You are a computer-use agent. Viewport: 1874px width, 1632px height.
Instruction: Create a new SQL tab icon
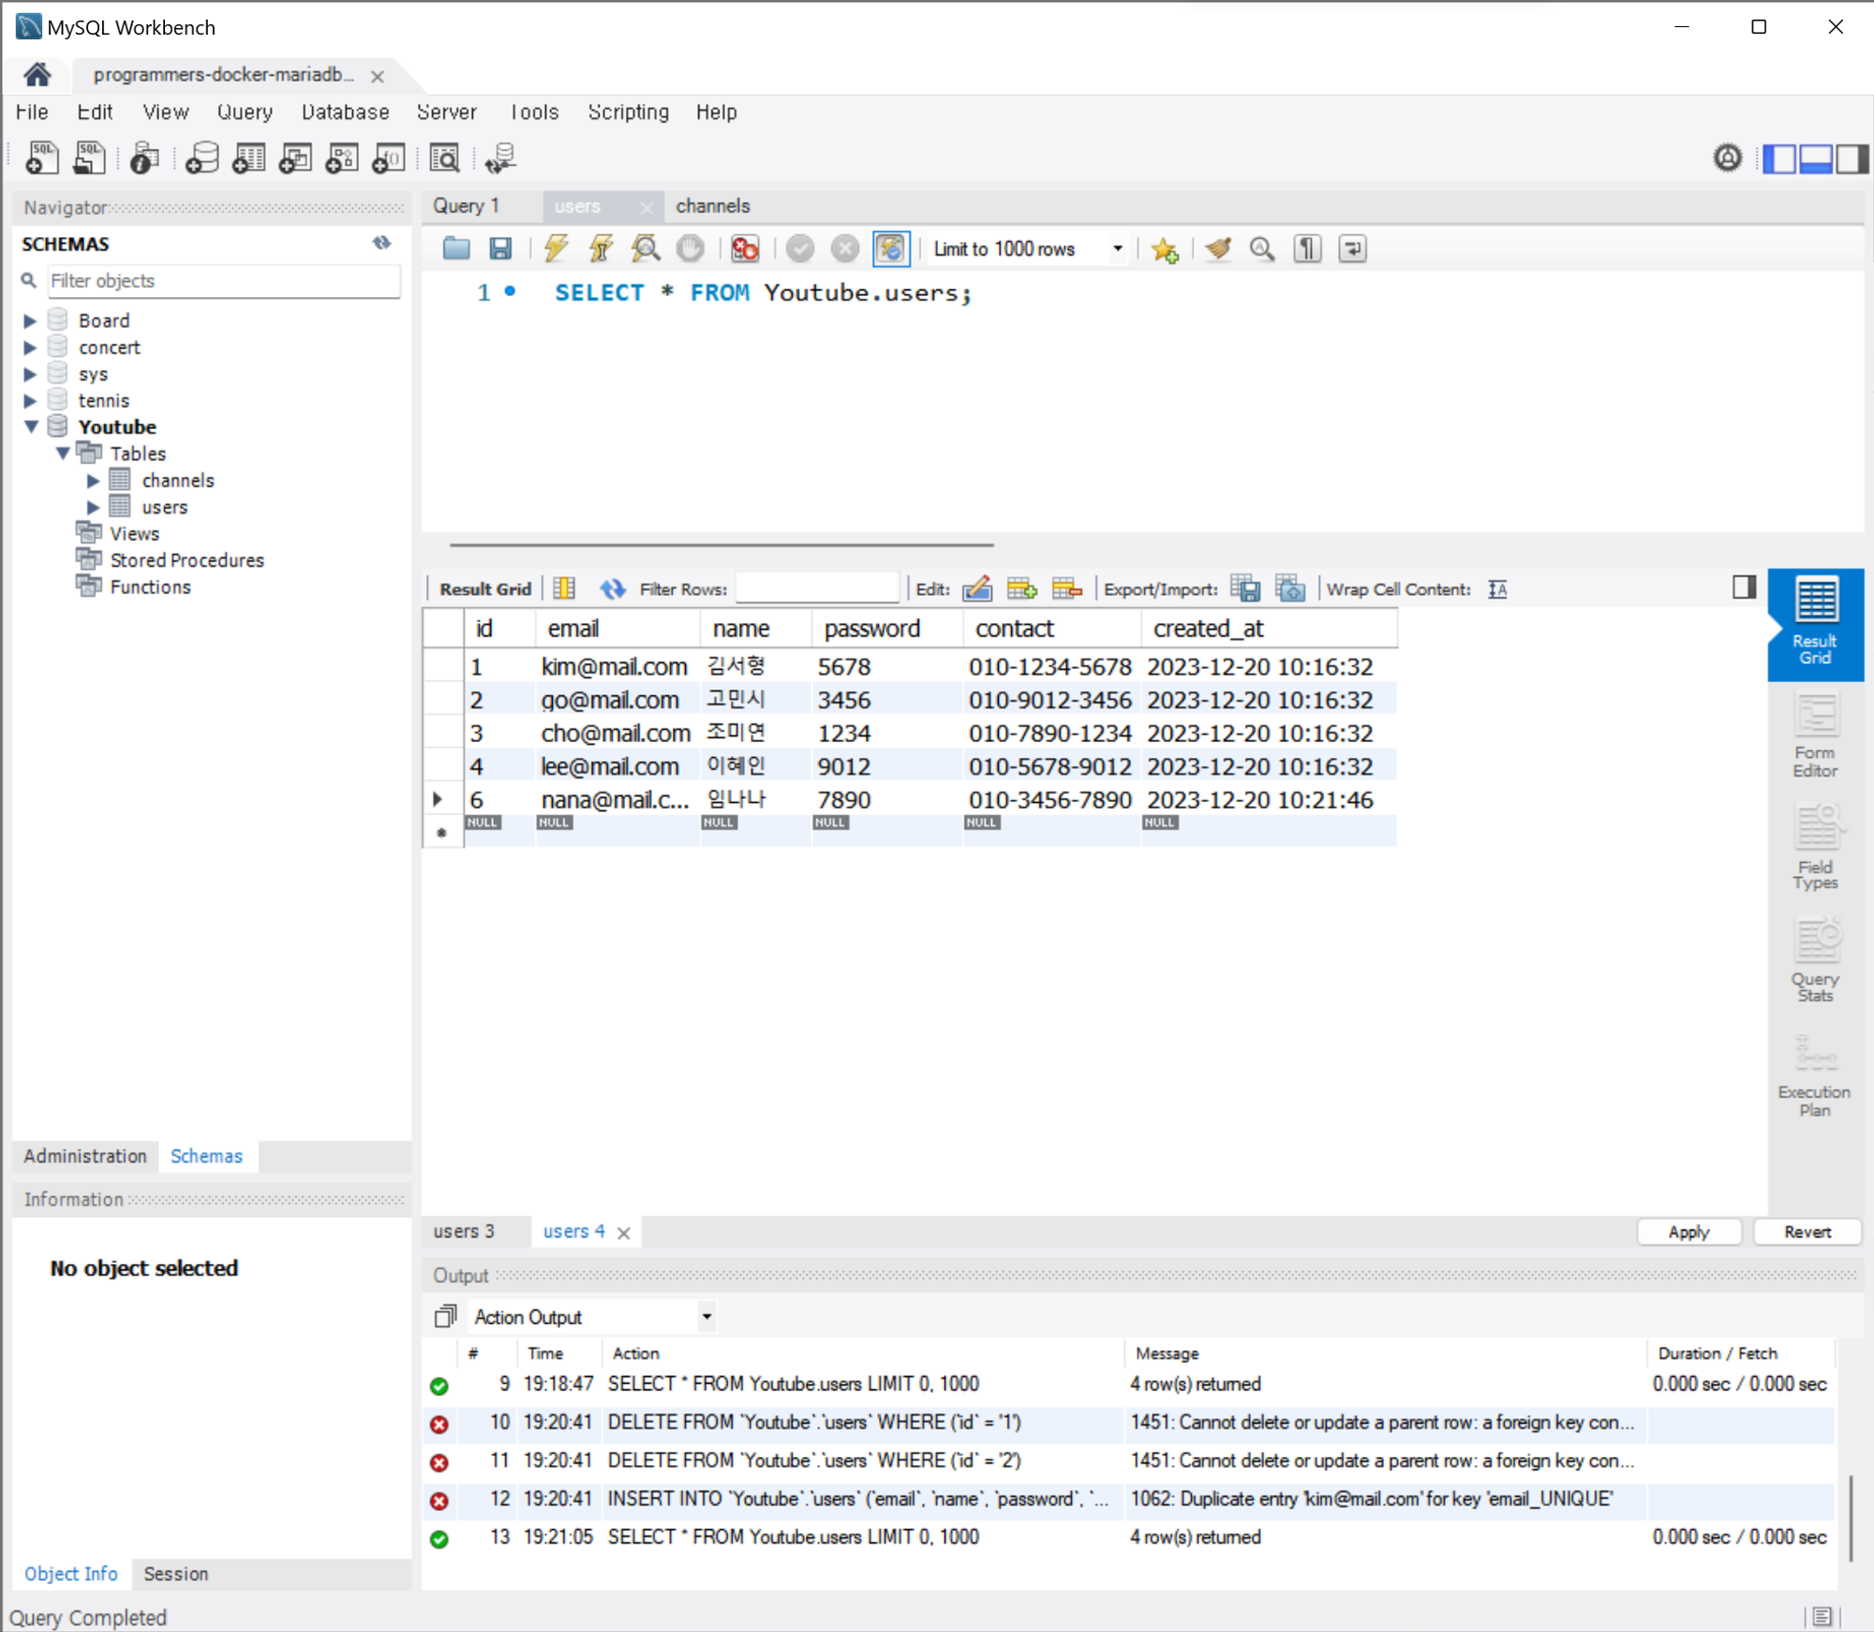(41, 157)
